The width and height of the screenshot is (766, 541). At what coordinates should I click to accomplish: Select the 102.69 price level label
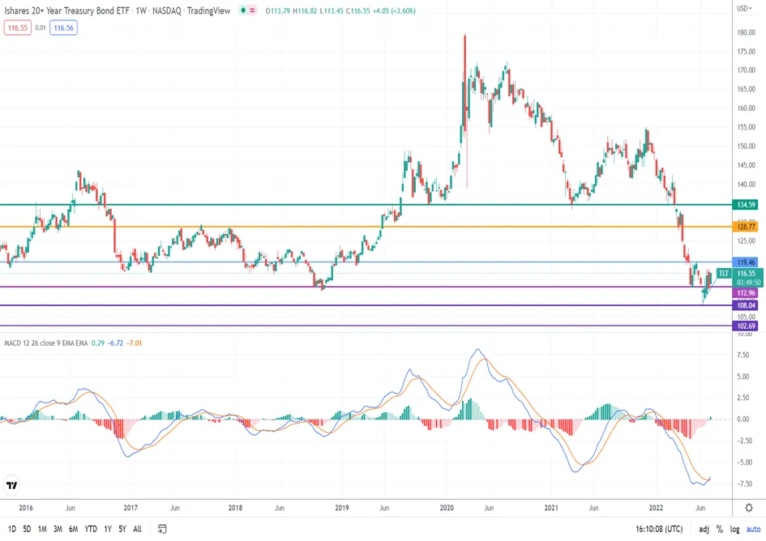tap(746, 326)
